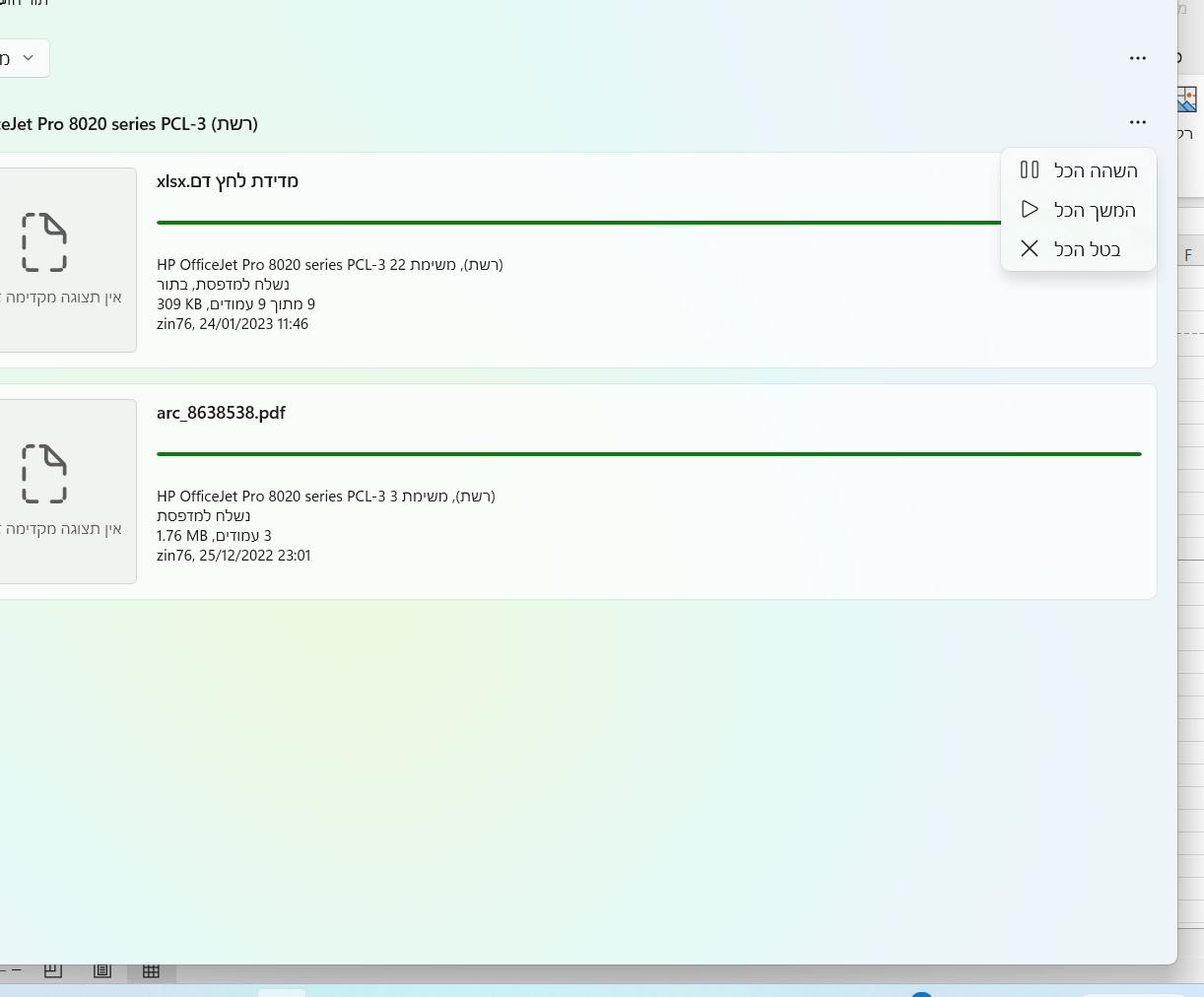Screen dimensions: 1204x997
Task: Expand the dropdown chevron at the top left
Action: pos(27,58)
